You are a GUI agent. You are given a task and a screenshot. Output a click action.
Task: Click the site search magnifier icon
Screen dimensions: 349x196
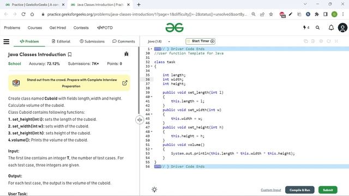click(x=317, y=28)
